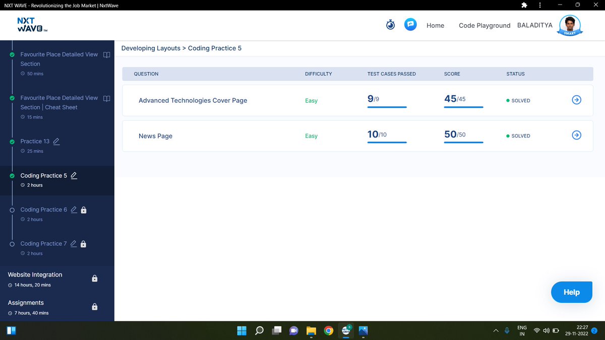The height and width of the screenshot is (340, 605).
Task: Click the Advanced Technologies Cover Page question
Action: coord(193,100)
